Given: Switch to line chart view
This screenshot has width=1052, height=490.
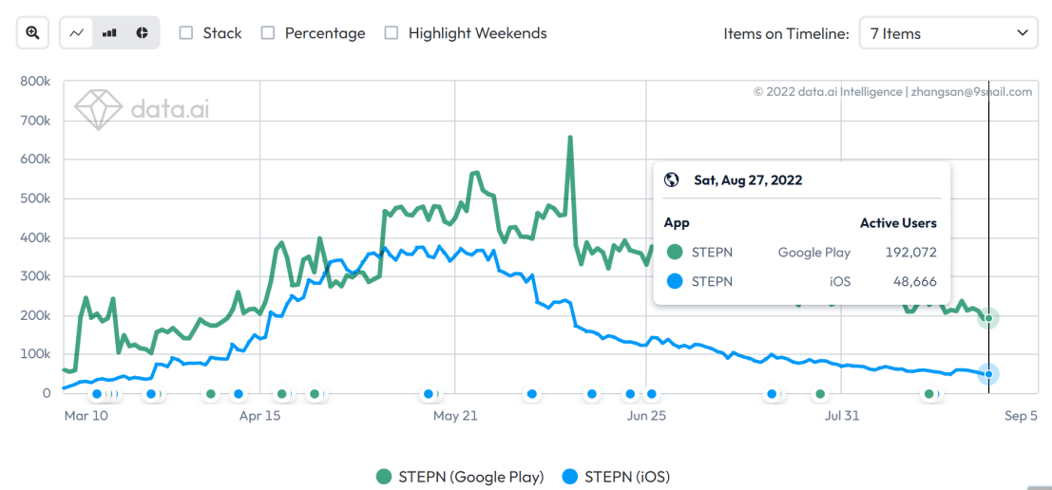Looking at the screenshot, I should 77,33.
